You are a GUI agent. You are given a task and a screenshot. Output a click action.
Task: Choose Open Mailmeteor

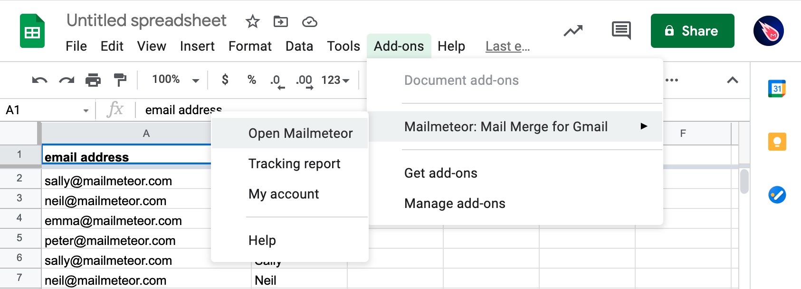[290, 133]
